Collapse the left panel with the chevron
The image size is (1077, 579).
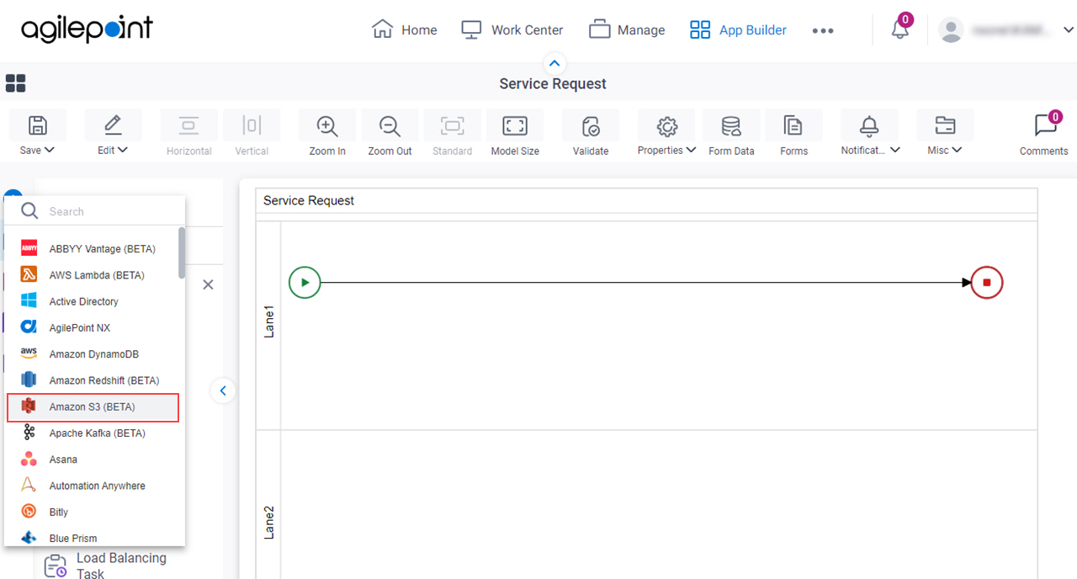click(223, 390)
